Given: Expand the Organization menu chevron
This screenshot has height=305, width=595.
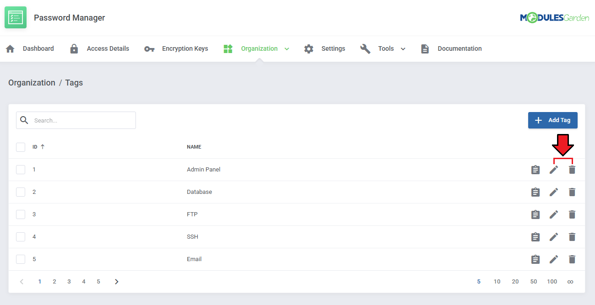Looking at the screenshot, I should [287, 49].
